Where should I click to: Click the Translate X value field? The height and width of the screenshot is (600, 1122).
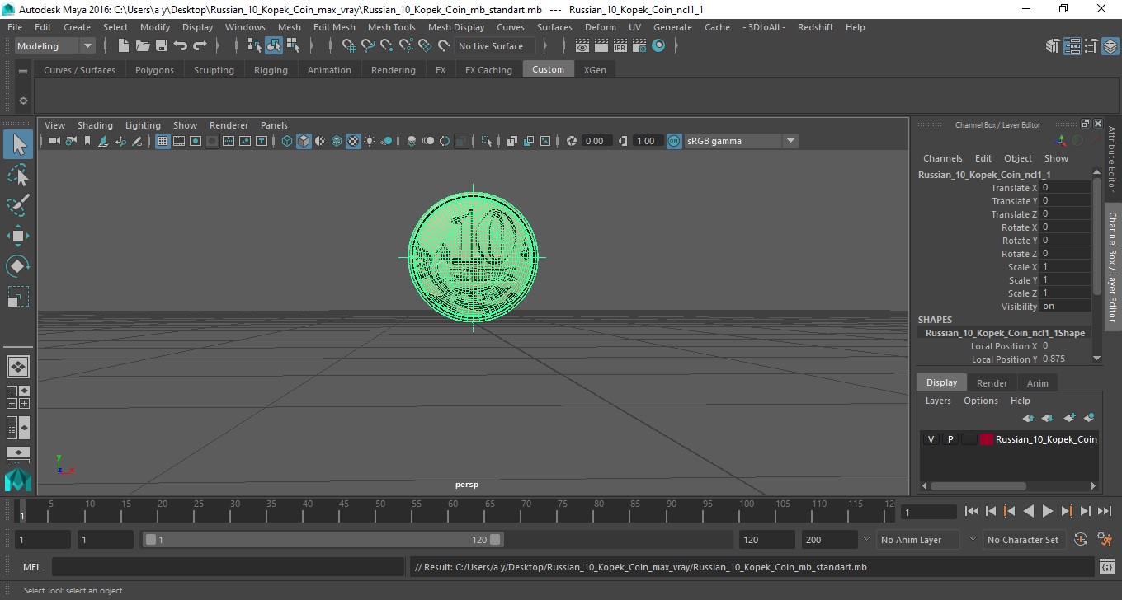pos(1066,188)
